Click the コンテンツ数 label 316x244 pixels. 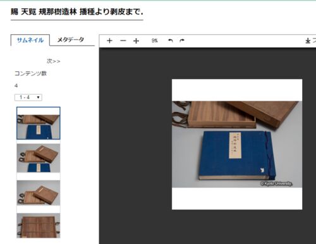tap(30, 73)
